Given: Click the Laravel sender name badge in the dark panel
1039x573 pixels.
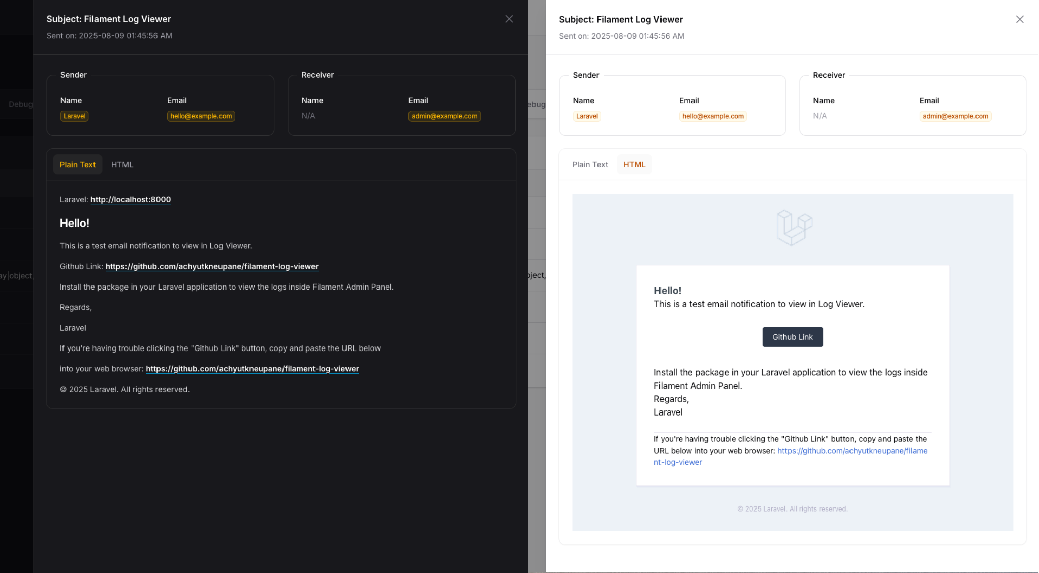Looking at the screenshot, I should point(74,116).
